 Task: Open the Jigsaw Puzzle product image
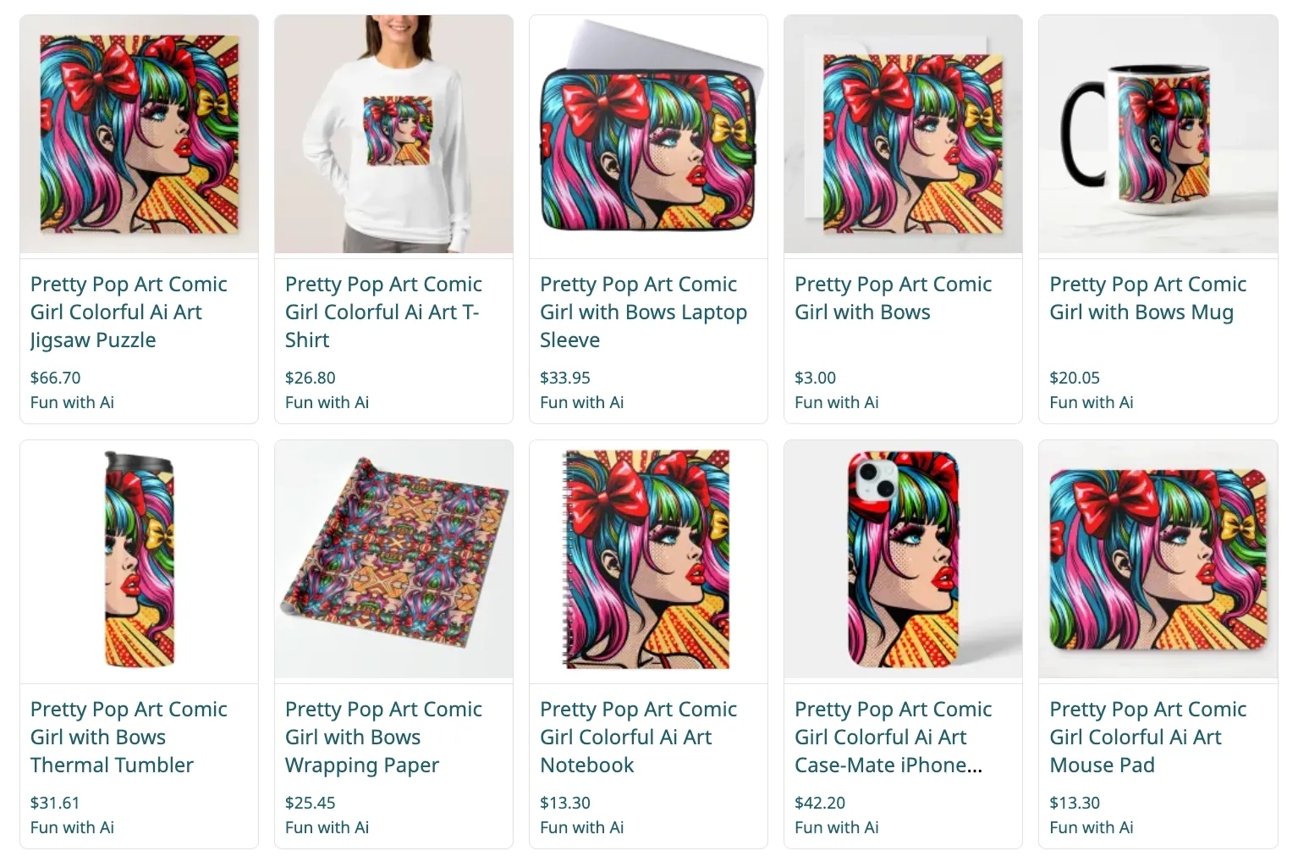(139, 135)
